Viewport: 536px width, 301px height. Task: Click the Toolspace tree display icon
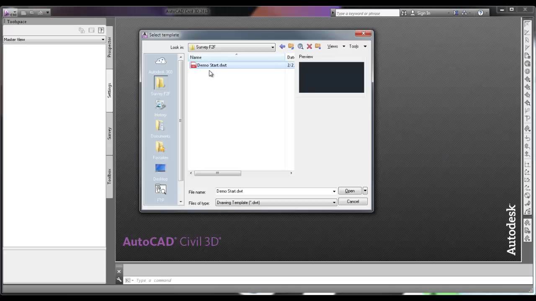coord(82,30)
